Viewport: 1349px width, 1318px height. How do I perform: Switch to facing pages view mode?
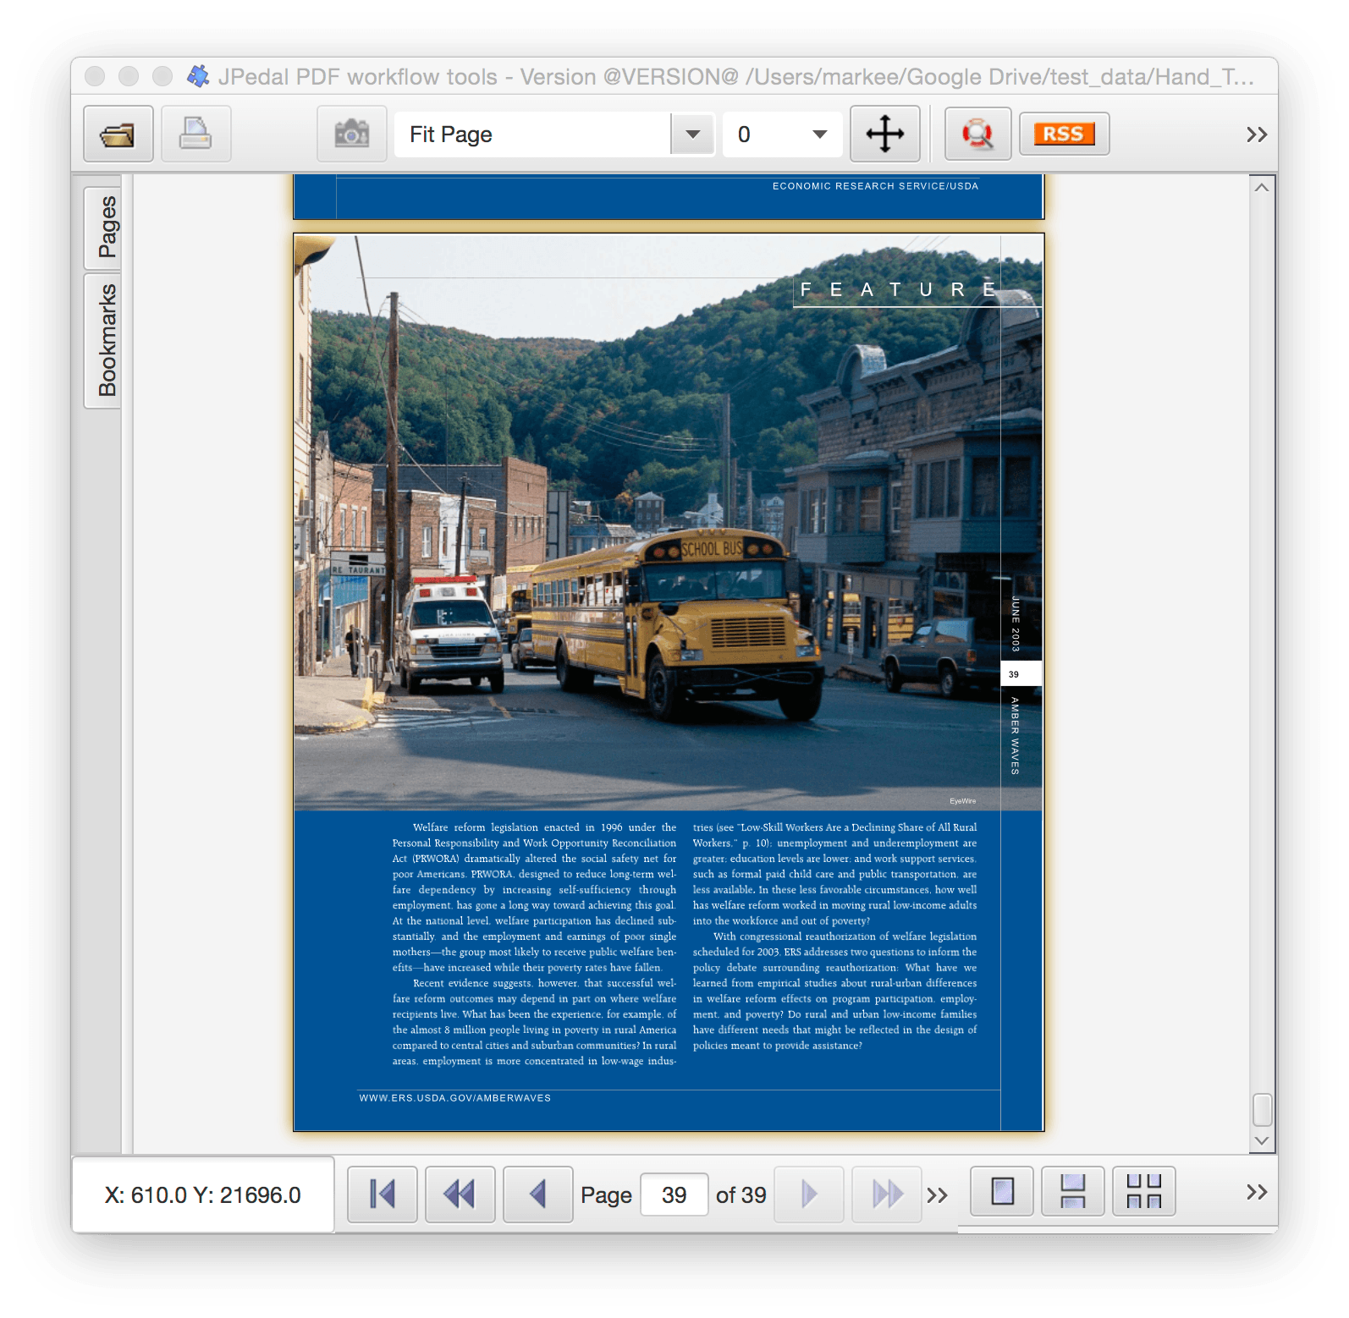[1143, 1192]
